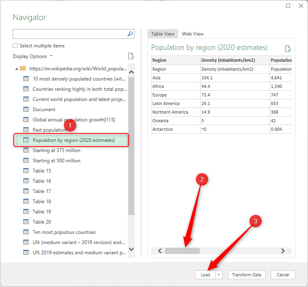
Task: Click table icon for 10 most densely populated
Action: [26, 78]
